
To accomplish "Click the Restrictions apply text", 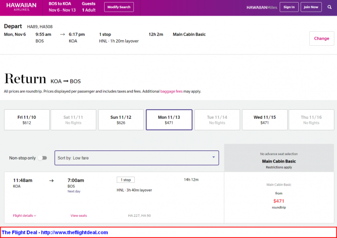I will (279, 167).
